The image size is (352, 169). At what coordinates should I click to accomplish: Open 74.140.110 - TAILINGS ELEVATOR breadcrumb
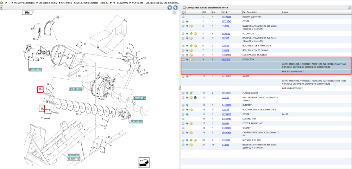click(x=156, y=3)
